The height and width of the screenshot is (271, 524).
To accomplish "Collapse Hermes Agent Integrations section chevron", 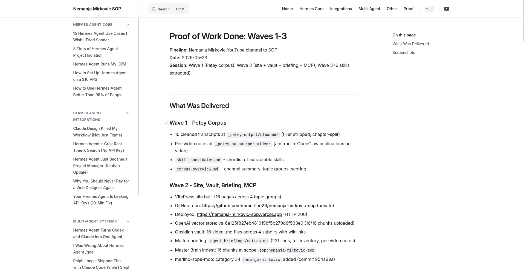I will tap(128, 113).
